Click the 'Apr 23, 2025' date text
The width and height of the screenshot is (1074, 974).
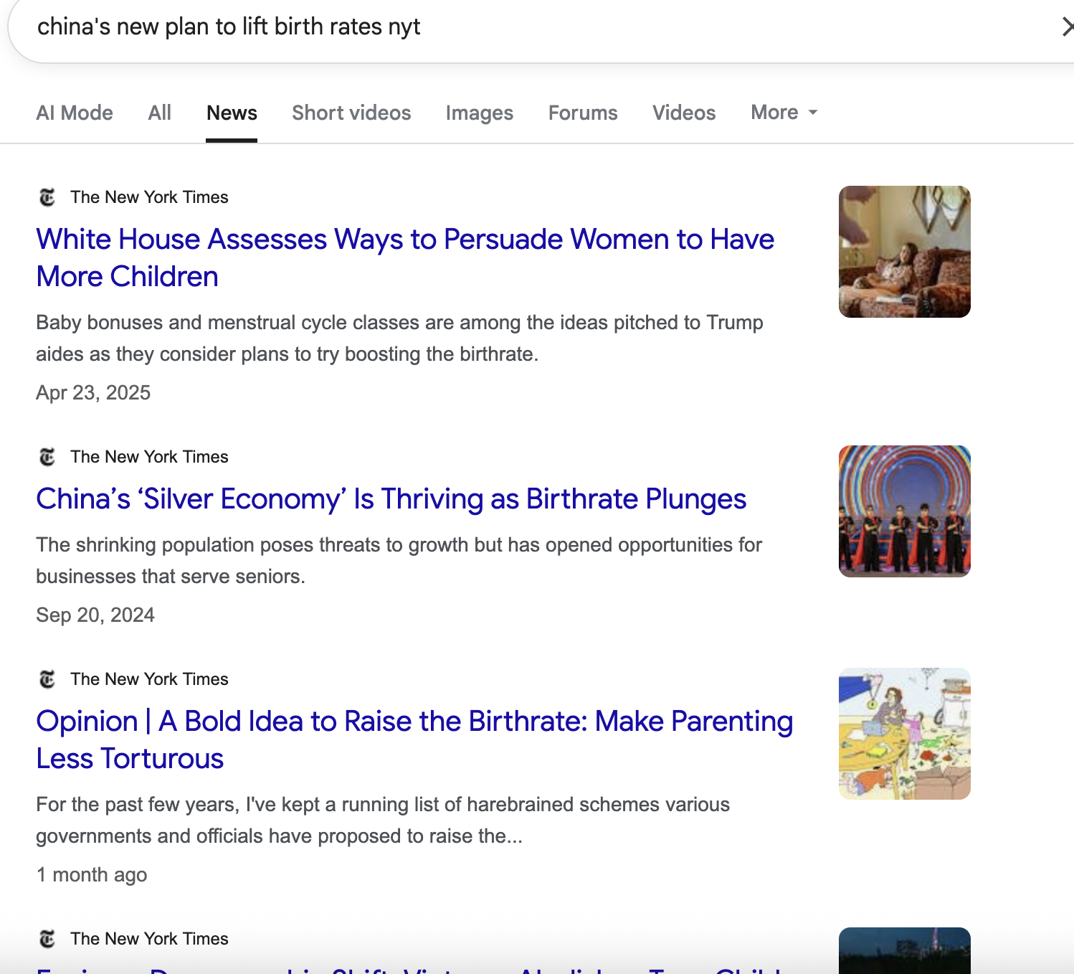click(93, 392)
